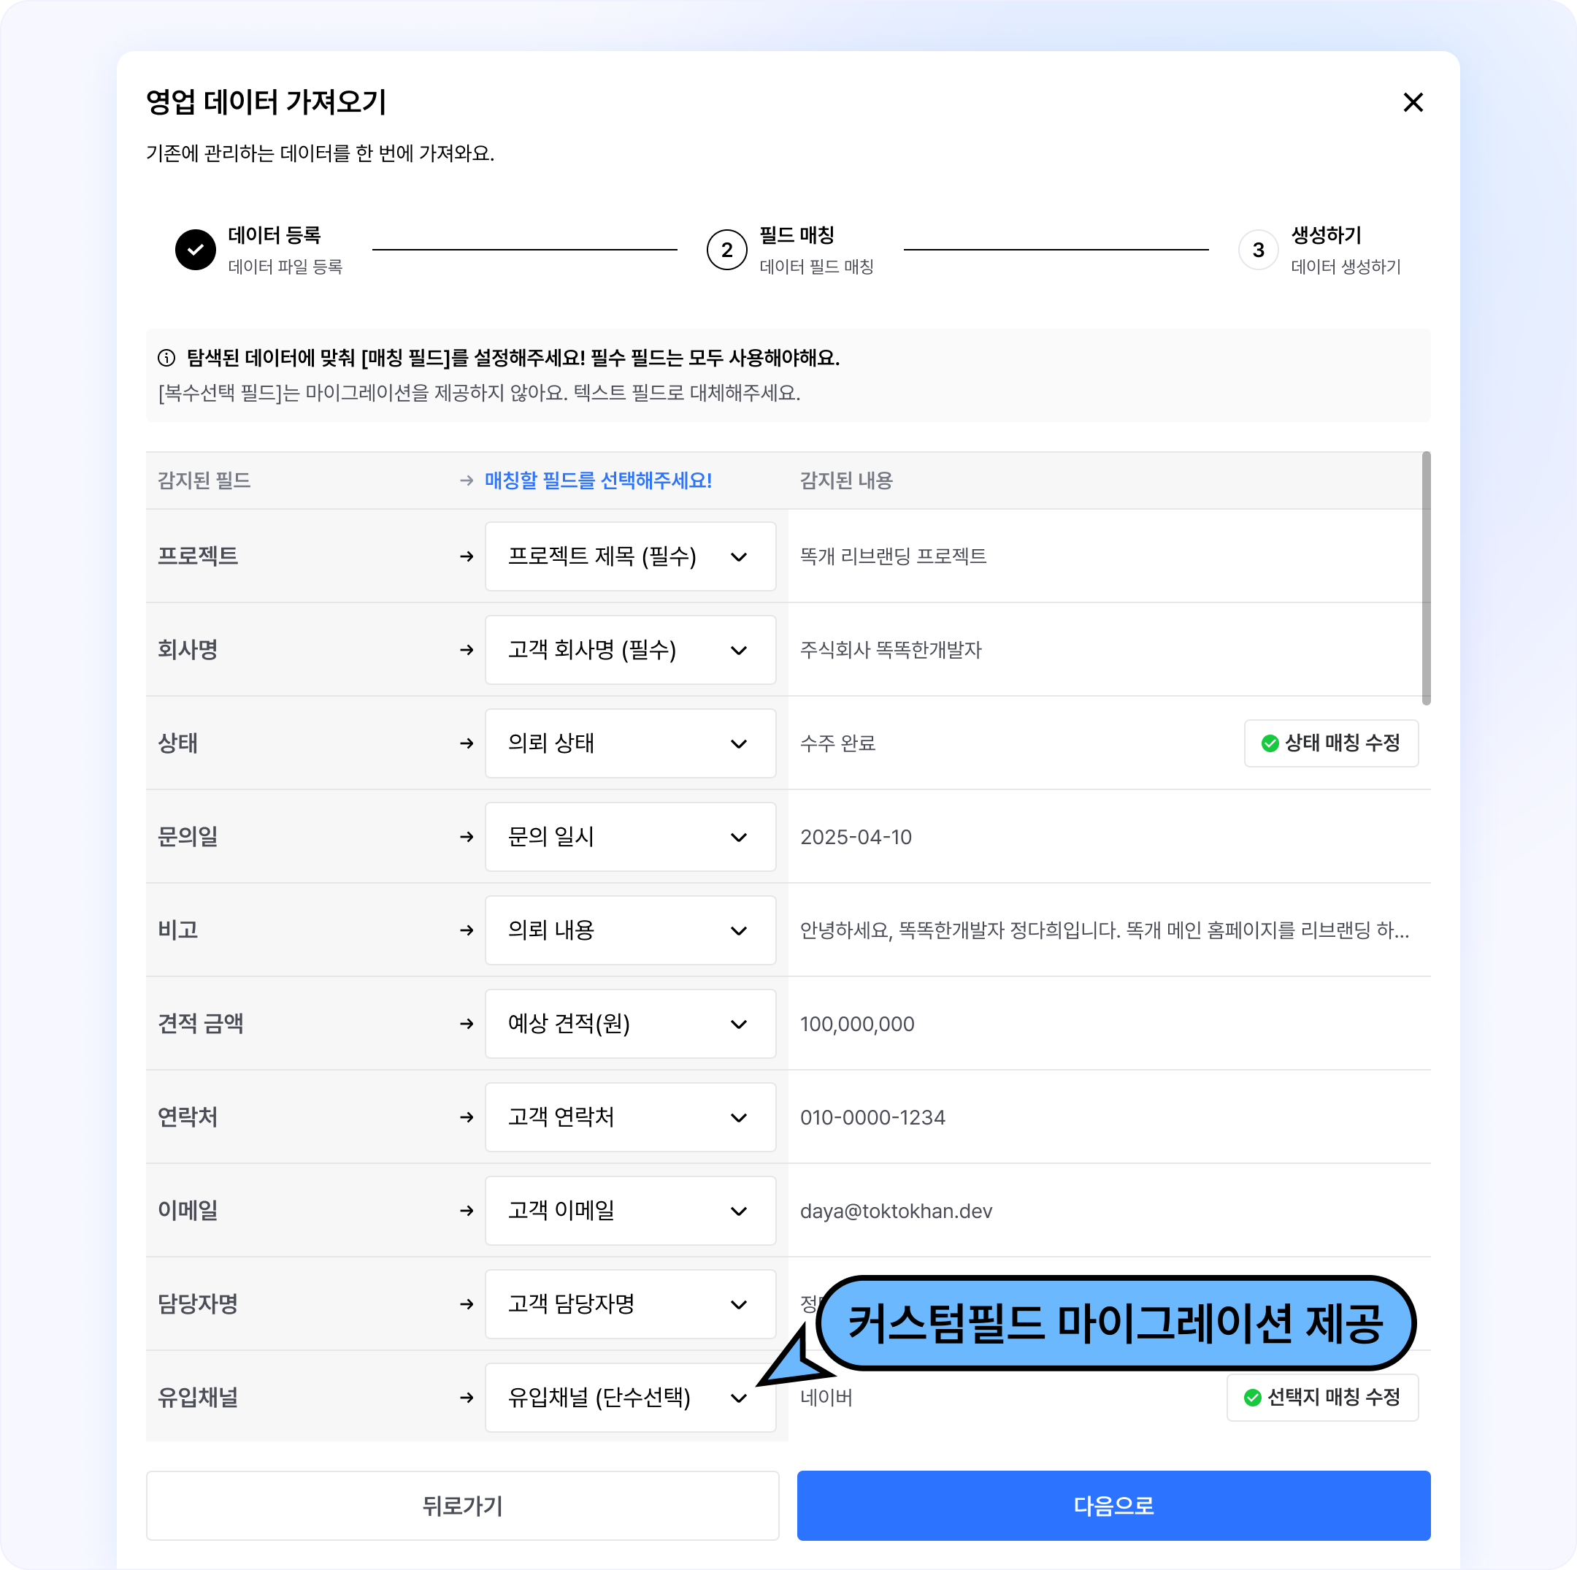The width and height of the screenshot is (1577, 1570).
Task: Open the 의뢰 상태 dropdown
Action: 630,744
